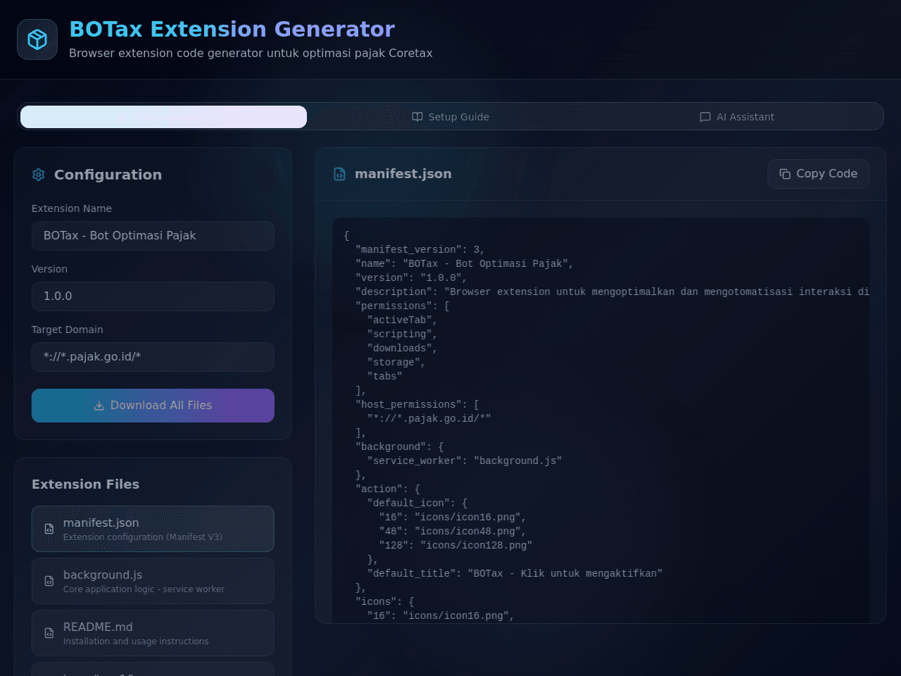Click the "scripting" permission line
This screenshot has height=676, width=901.
click(402, 334)
